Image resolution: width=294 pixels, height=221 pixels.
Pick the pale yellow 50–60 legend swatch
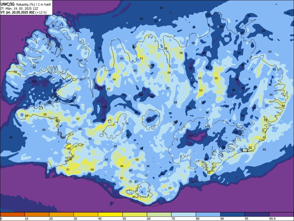coord(135,215)
